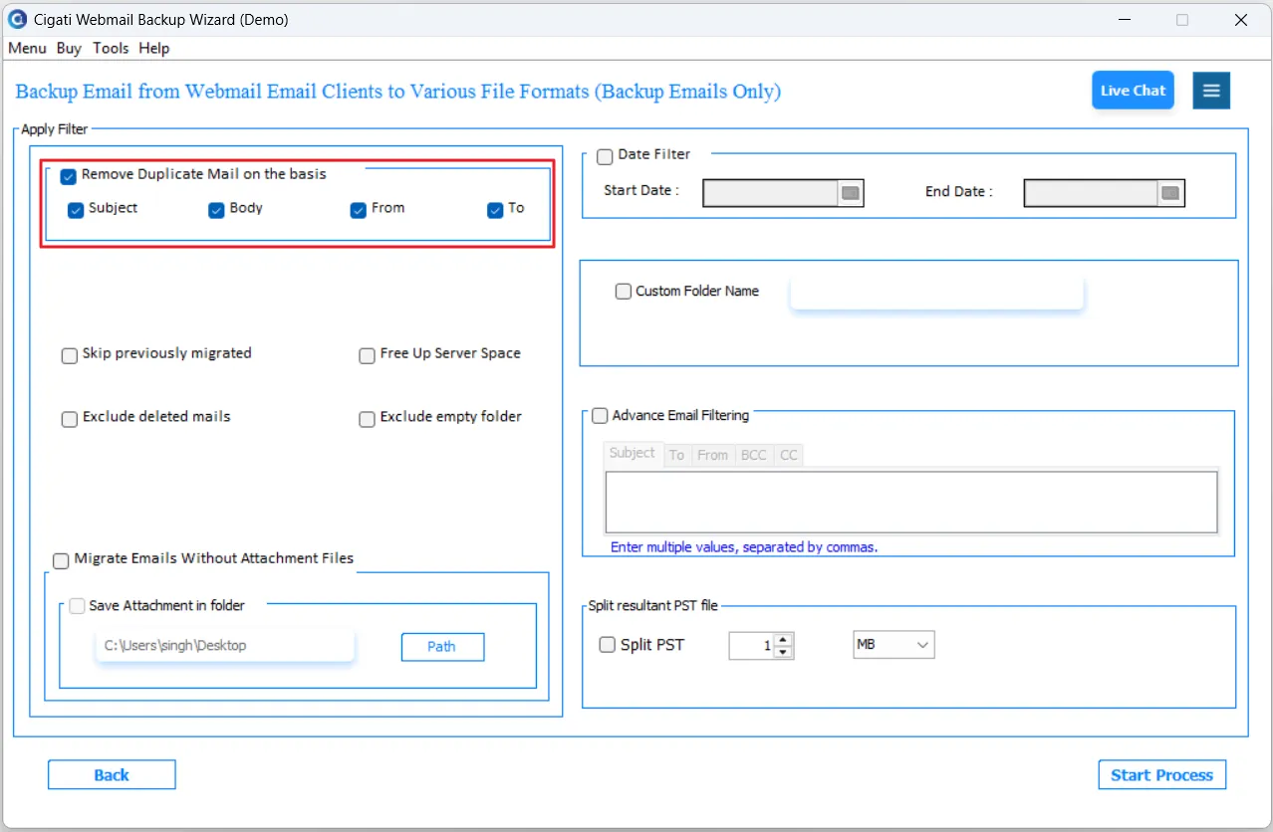Open the Menu menu
1273x832 pixels.
[x=27, y=48]
